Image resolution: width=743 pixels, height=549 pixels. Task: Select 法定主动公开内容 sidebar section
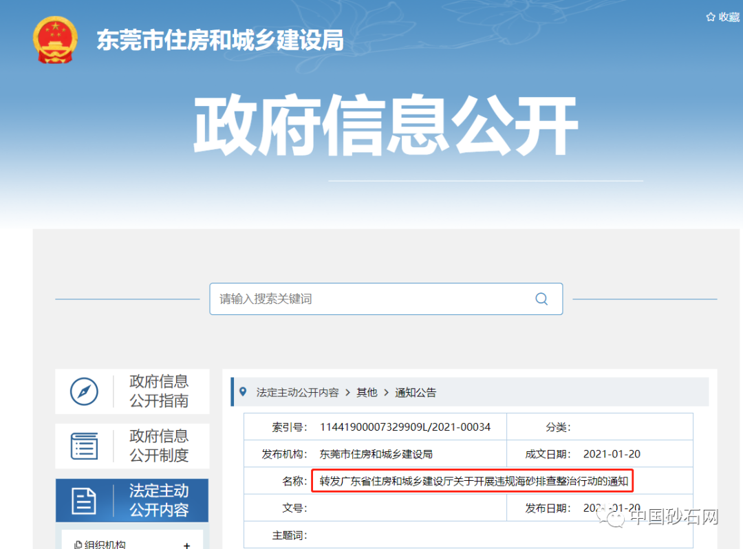[x=159, y=500]
